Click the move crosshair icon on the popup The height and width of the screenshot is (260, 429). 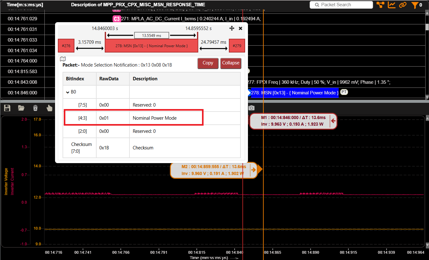(x=232, y=28)
